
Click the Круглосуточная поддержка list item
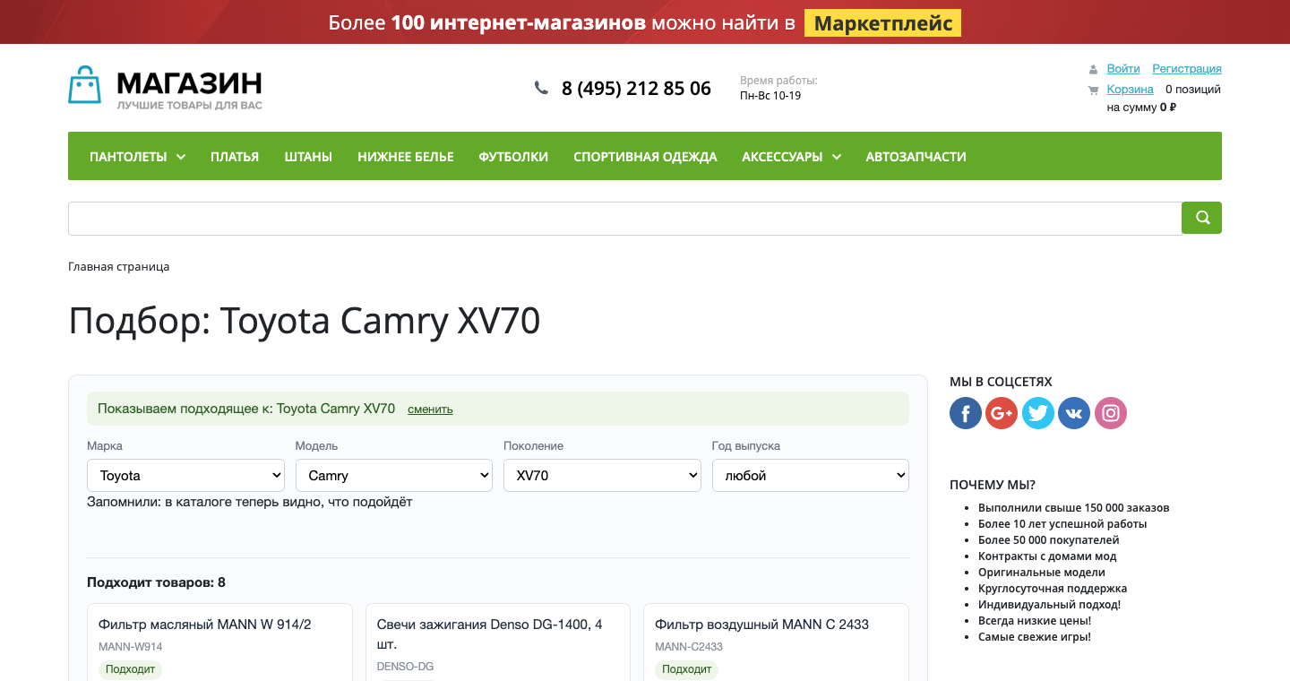[x=1053, y=589]
